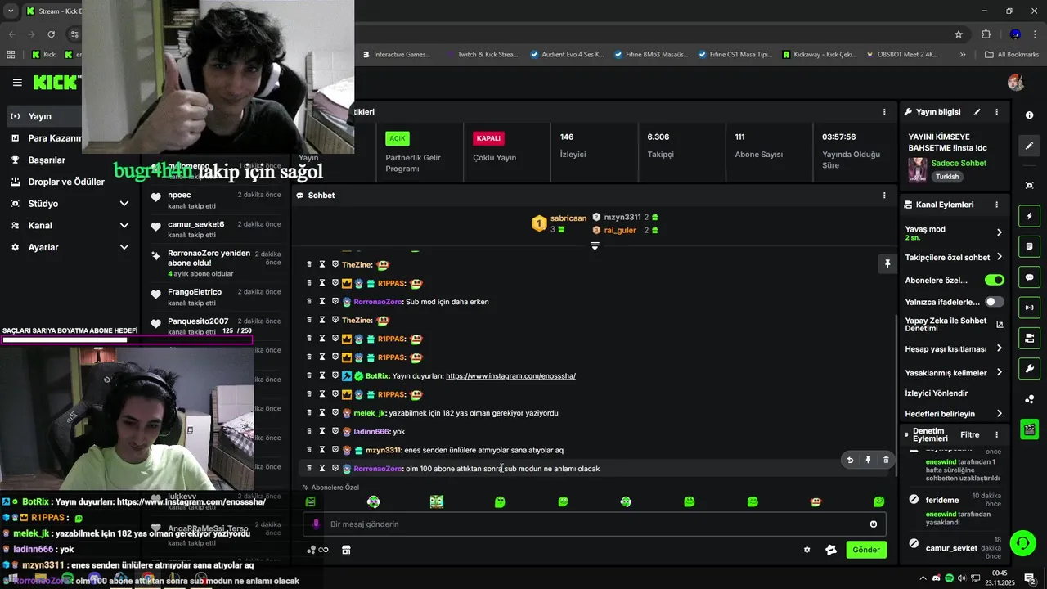Collapse the chat leaderboard with the arrow handle
Screen dimensions: 1047x589
(x=595, y=246)
